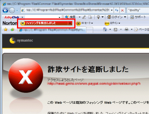Click the phishing detected status X icon
This screenshot has height=114, width=149.
click(23, 23)
